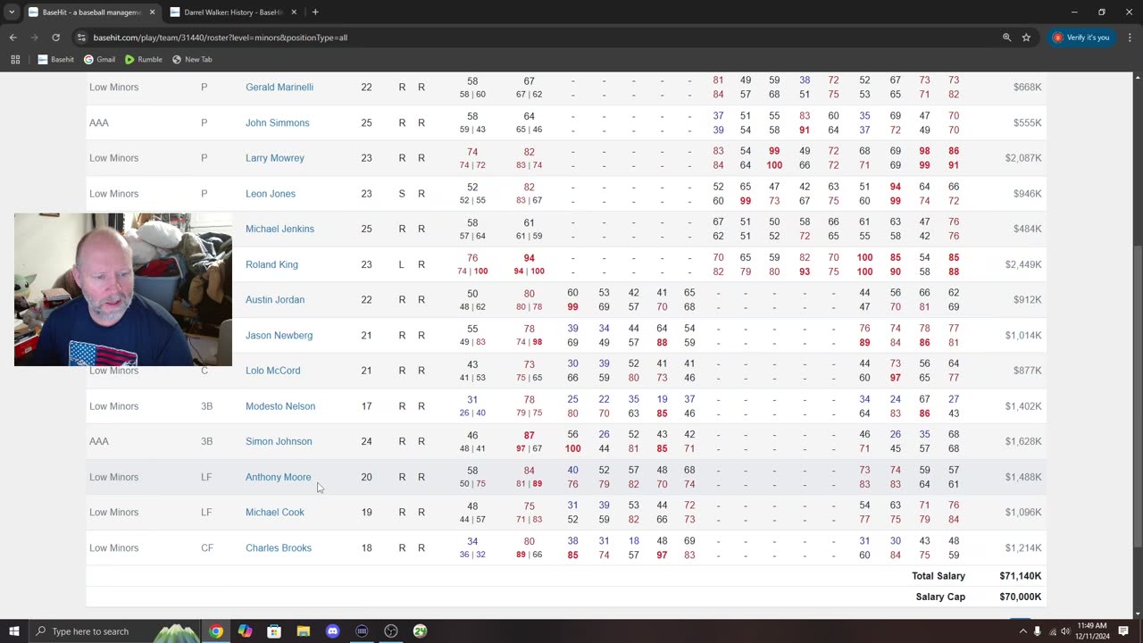Image resolution: width=1143 pixels, height=643 pixels.
Task: Open the Windows notification center
Action: [x=1123, y=631]
